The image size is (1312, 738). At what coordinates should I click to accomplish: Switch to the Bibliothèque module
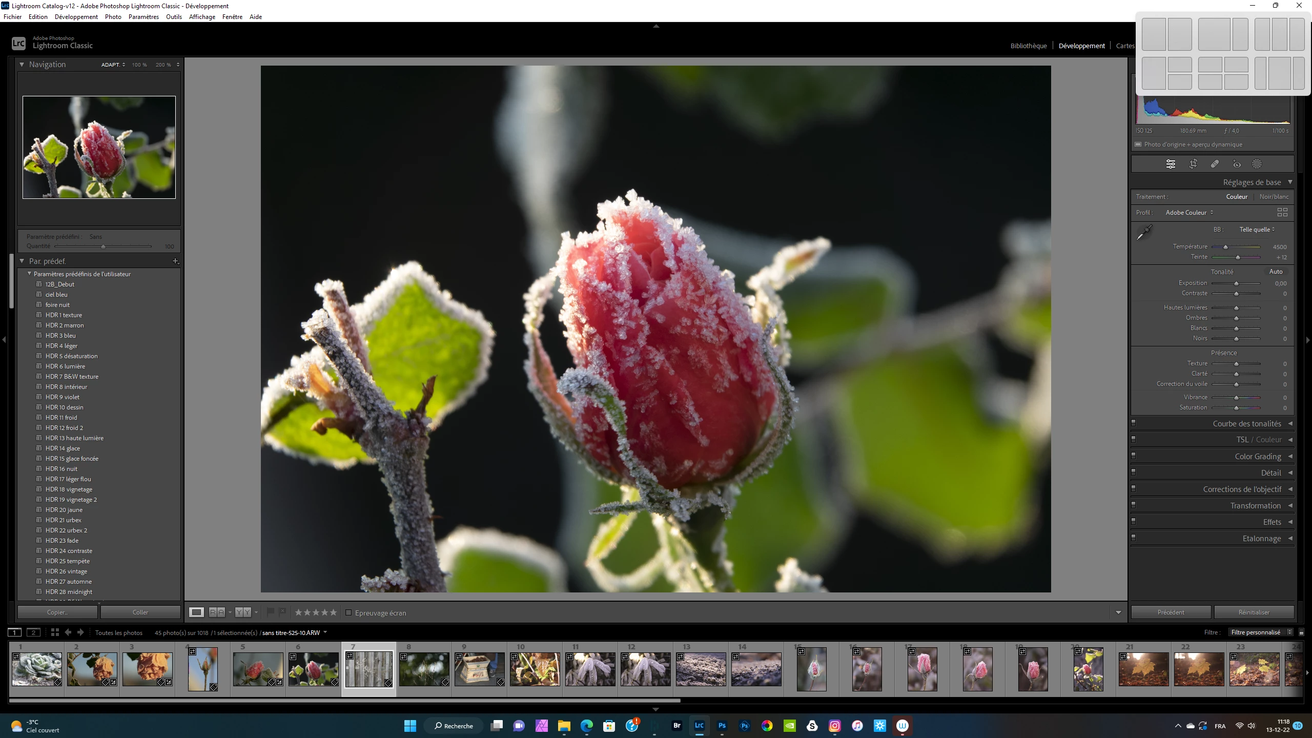point(1028,46)
